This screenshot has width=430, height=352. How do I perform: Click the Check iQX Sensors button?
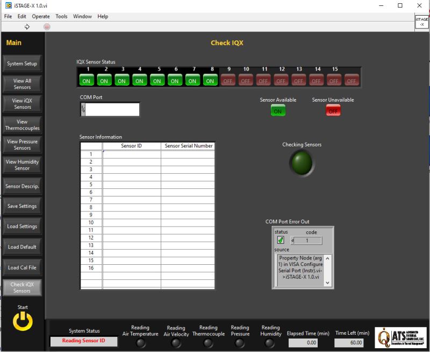tap(22, 287)
